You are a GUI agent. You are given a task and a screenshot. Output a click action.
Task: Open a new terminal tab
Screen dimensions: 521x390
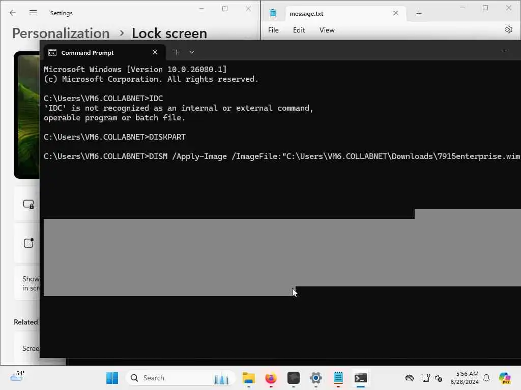click(x=177, y=52)
